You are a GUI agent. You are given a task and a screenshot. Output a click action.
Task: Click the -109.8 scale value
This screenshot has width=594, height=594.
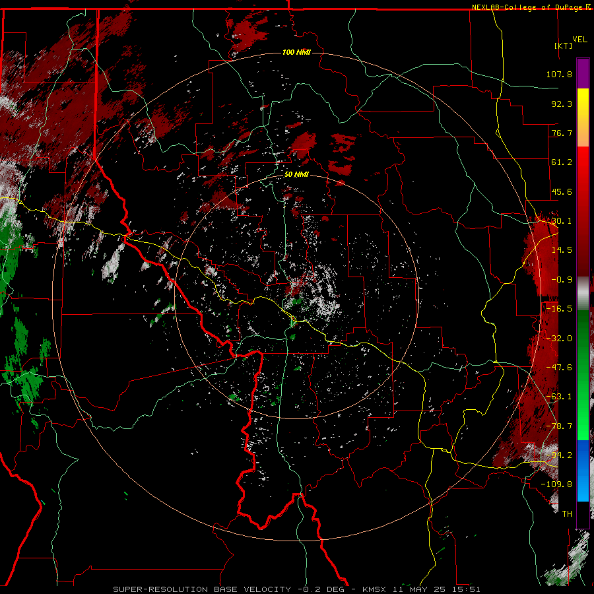pos(556,484)
